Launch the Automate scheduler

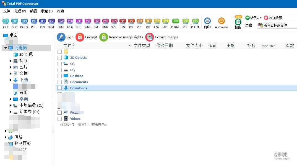[222, 23]
